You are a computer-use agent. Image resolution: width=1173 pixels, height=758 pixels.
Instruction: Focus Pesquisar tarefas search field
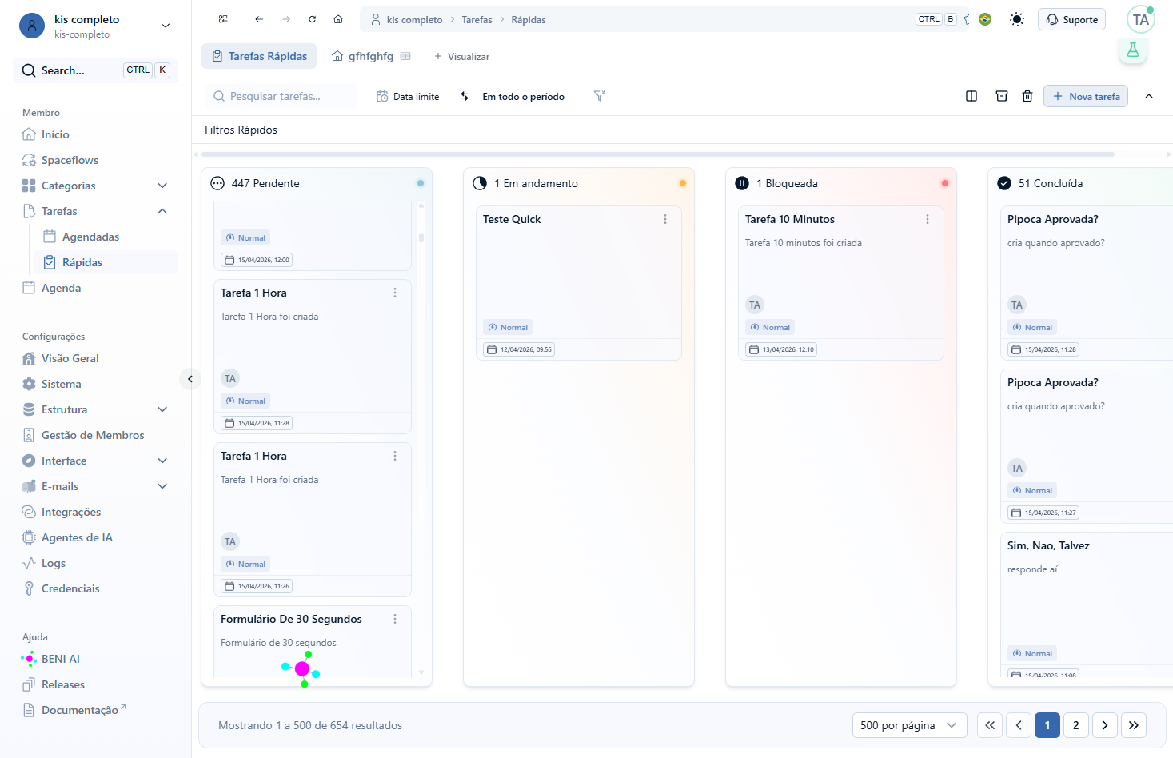[x=281, y=96]
